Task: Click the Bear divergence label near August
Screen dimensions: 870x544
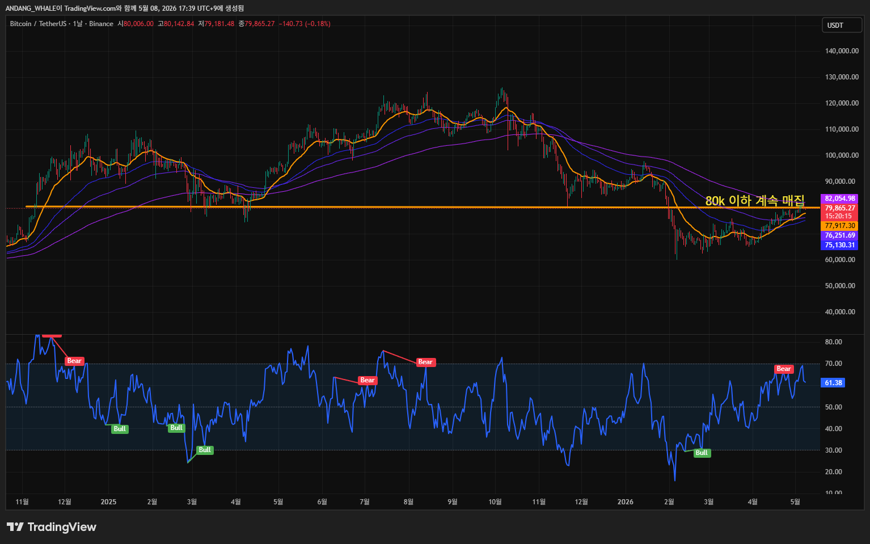Action: tap(425, 362)
